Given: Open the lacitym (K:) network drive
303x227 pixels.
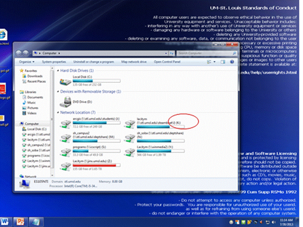Looking at the screenshot, I should coord(131,122).
